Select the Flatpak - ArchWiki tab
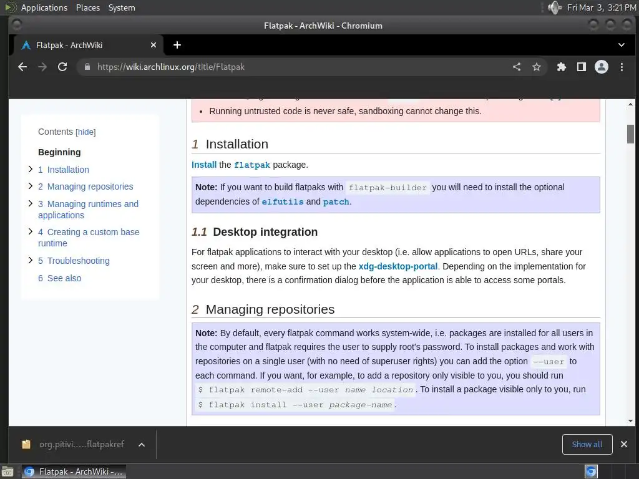Image resolution: width=639 pixels, height=479 pixels. (87, 45)
